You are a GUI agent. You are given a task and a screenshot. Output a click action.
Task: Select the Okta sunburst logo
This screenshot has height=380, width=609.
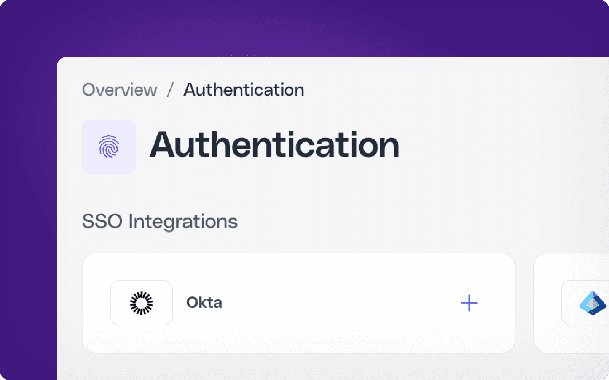[x=141, y=303]
